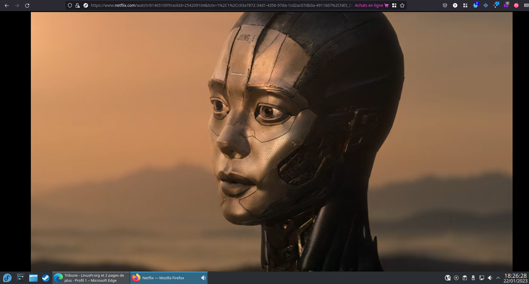Open the music note extension icon
The width and height of the screenshot is (529, 284).
[x=496, y=5]
